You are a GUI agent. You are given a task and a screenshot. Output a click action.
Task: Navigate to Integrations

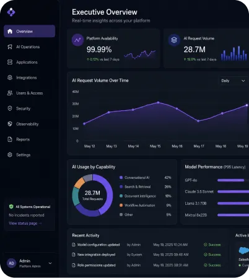pyautogui.click(x=29, y=77)
